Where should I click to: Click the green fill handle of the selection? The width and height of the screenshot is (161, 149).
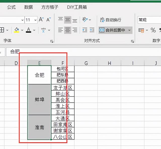point(51,139)
